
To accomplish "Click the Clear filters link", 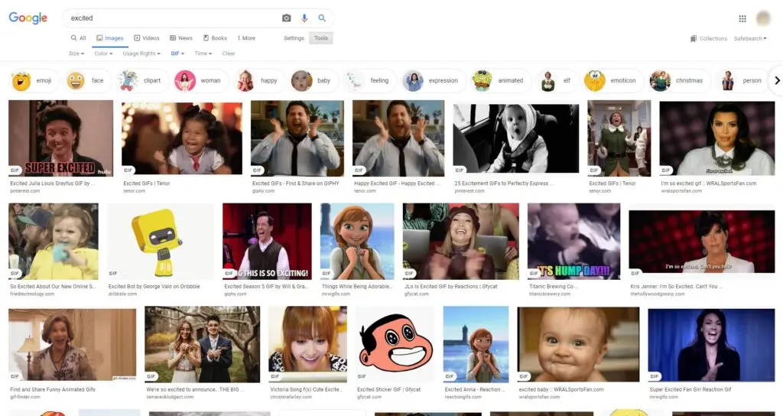I will pos(229,54).
